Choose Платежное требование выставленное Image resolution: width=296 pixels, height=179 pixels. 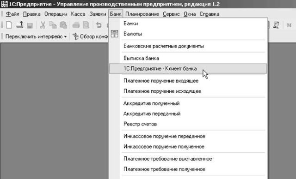coord(188,159)
